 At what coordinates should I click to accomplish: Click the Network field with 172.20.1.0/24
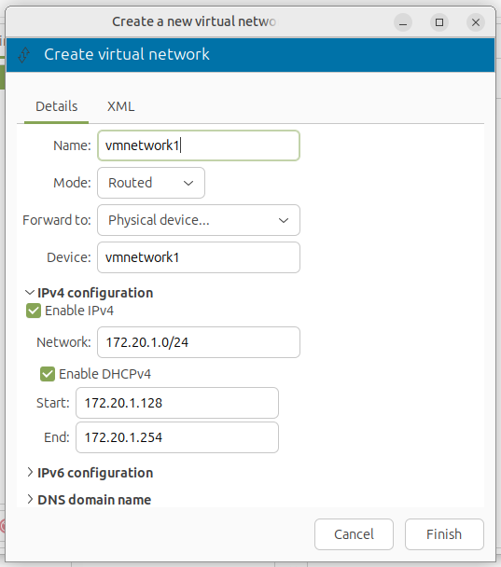(199, 342)
